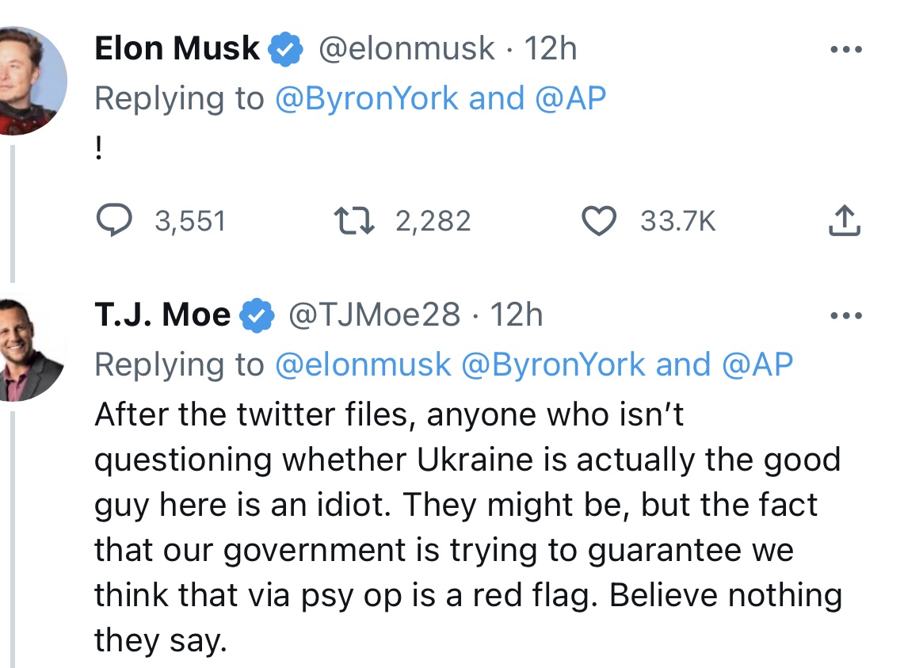This screenshot has width=904, height=668.
Task: Open three-dot menu on Elon Musk's tweet
Action: tap(846, 50)
